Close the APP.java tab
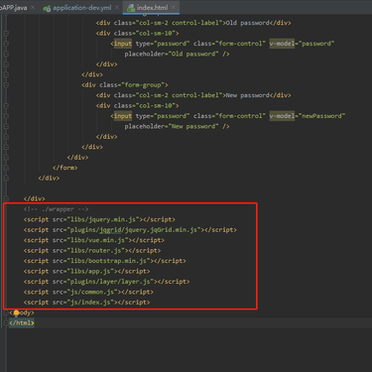 33,7
